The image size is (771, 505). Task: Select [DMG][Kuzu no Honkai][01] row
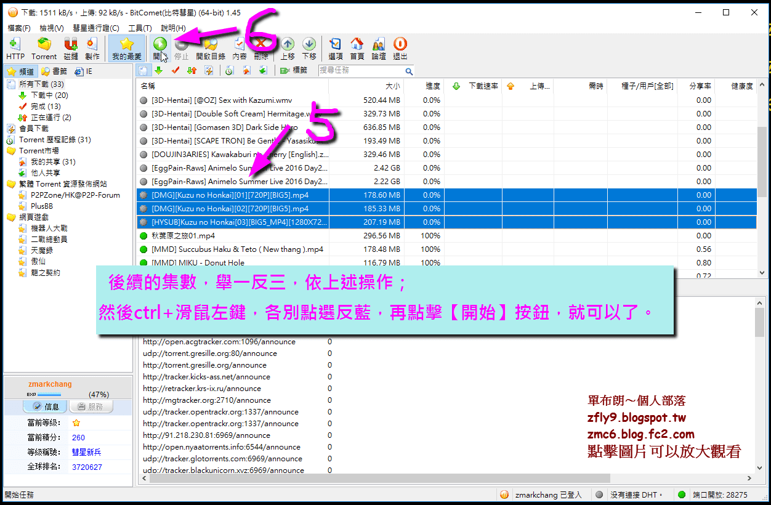[446, 195]
